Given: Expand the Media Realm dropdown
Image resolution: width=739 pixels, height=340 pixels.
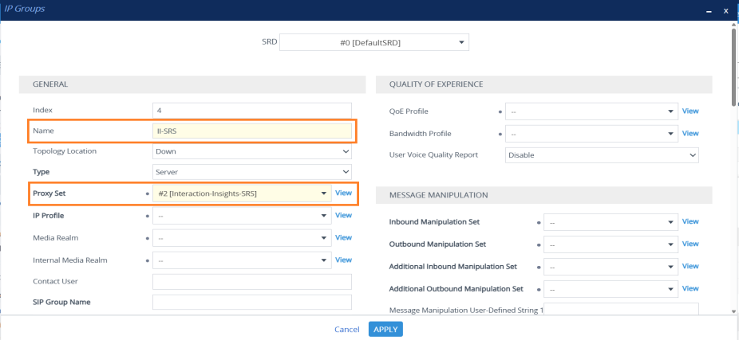Looking at the screenshot, I should click(x=242, y=237).
